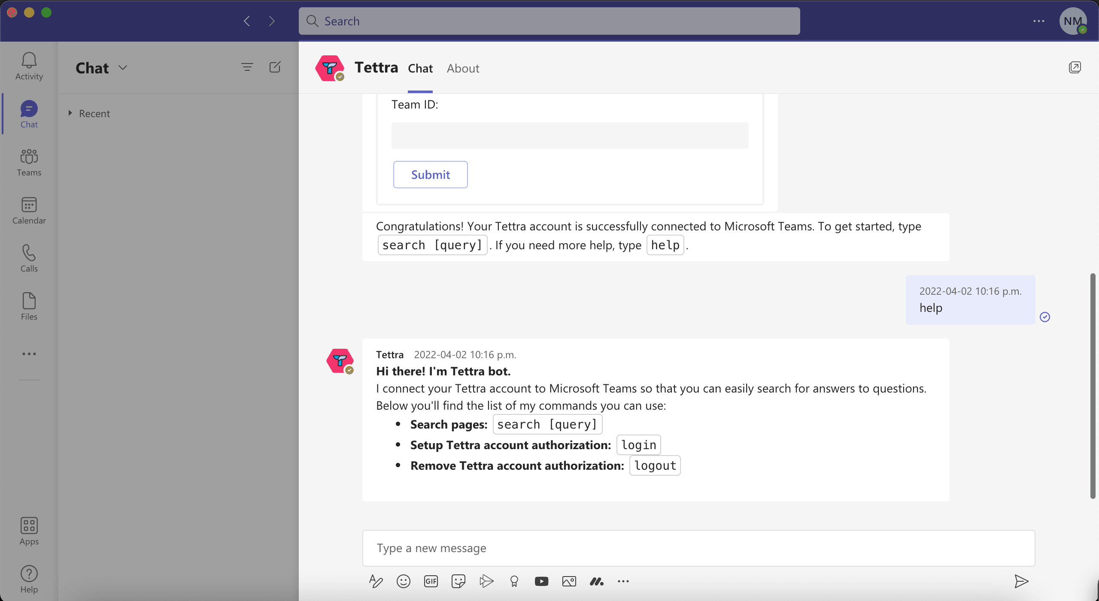1099x601 pixels.
Task: Open the GIF picker
Action: 431,581
